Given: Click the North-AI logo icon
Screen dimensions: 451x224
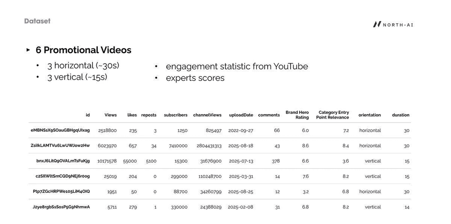Looking at the screenshot, I should (377, 25).
